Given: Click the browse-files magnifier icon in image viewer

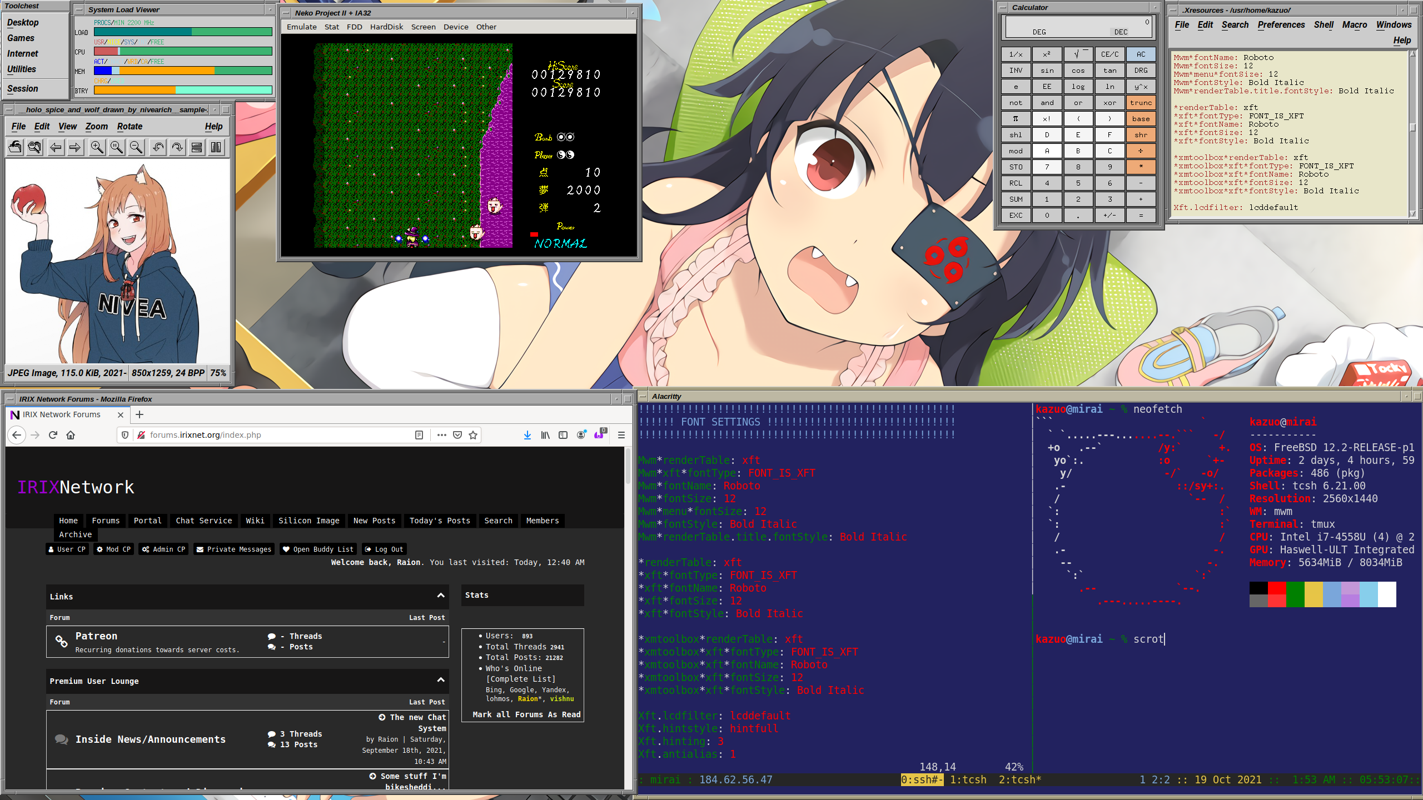Looking at the screenshot, I should (x=34, y=147).
